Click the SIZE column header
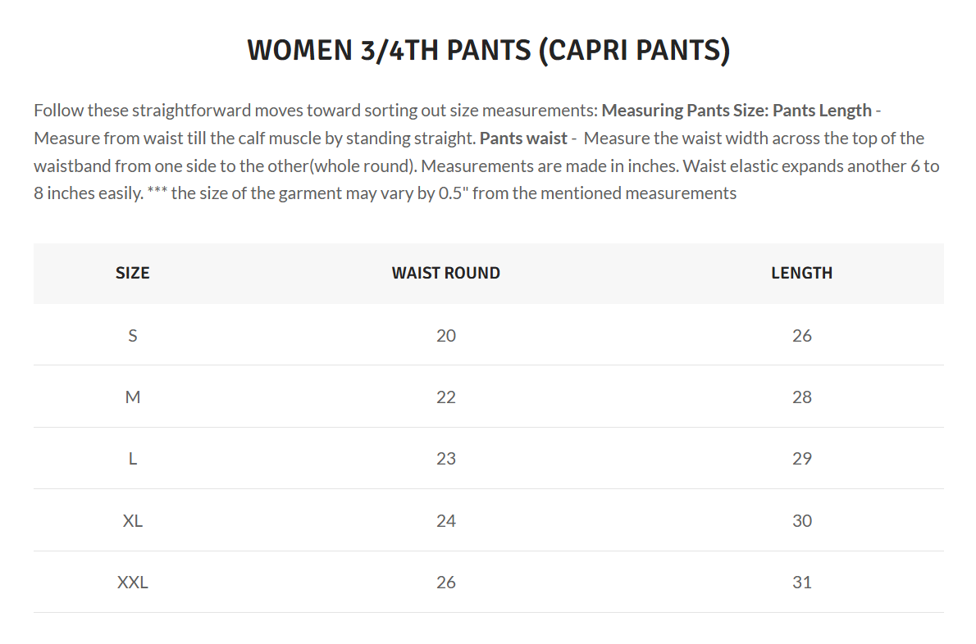976x644 pixels. pyautogui.click(x=133, y=274)
